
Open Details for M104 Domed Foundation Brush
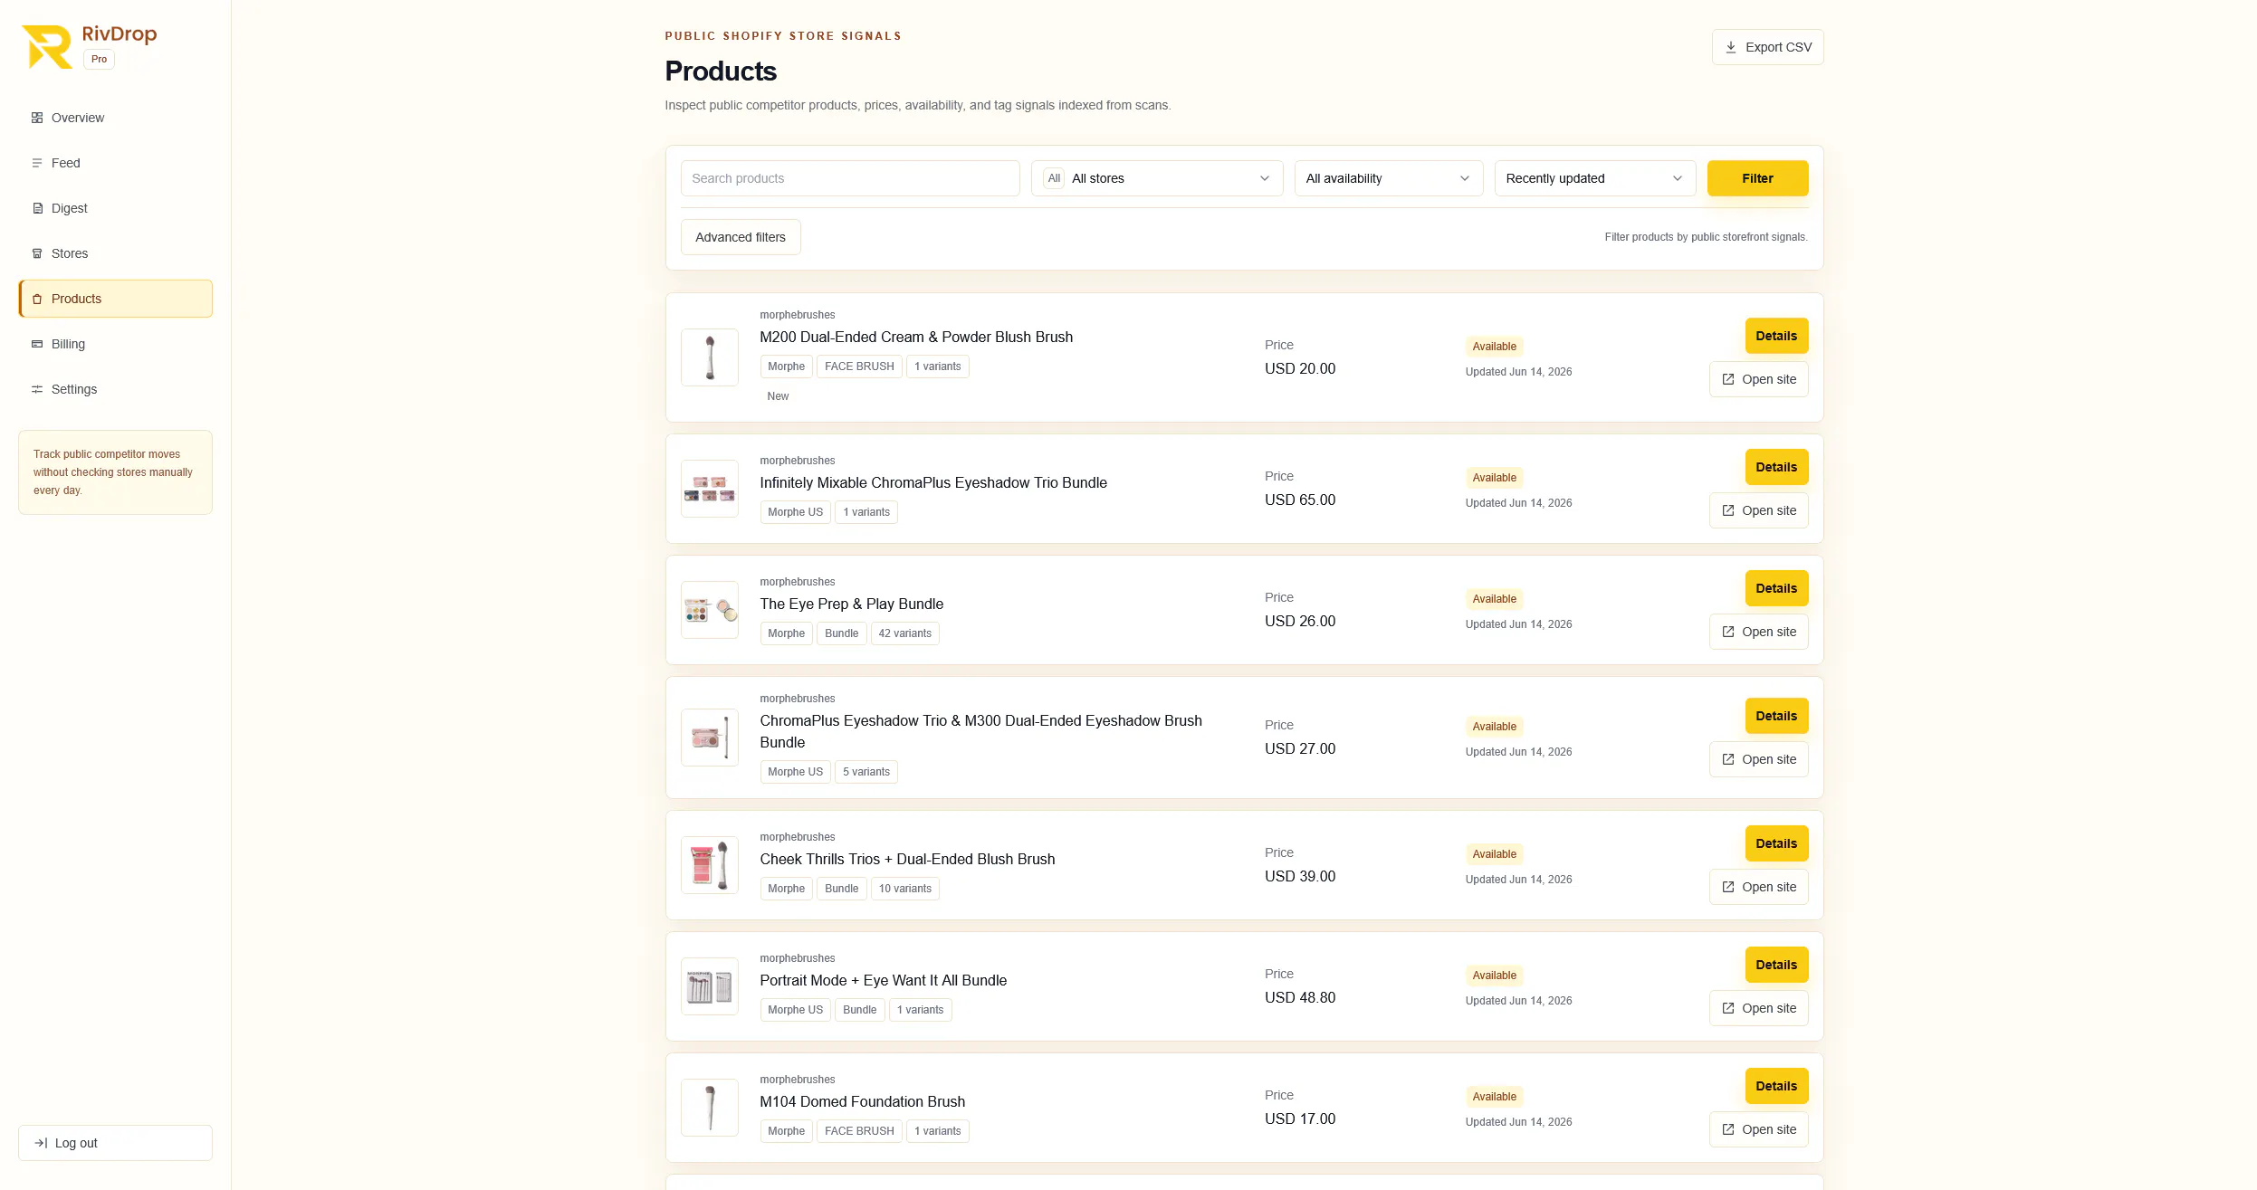(x=1776, y=1086)
